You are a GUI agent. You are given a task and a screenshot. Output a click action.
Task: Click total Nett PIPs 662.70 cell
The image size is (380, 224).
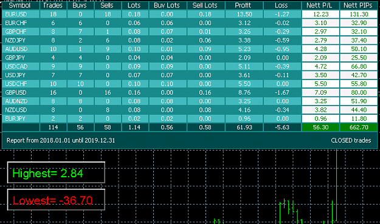click(x=359, y=127)
